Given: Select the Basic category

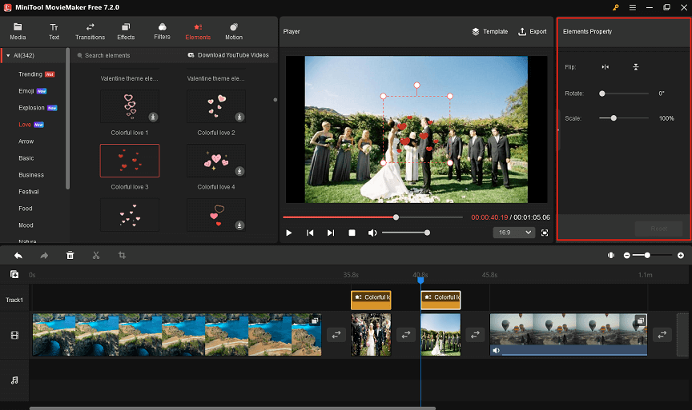Looking at the screenshot, I should tap(26, 158).
